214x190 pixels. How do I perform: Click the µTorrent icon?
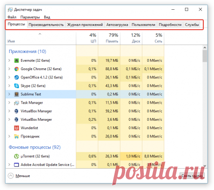point(16,156)
